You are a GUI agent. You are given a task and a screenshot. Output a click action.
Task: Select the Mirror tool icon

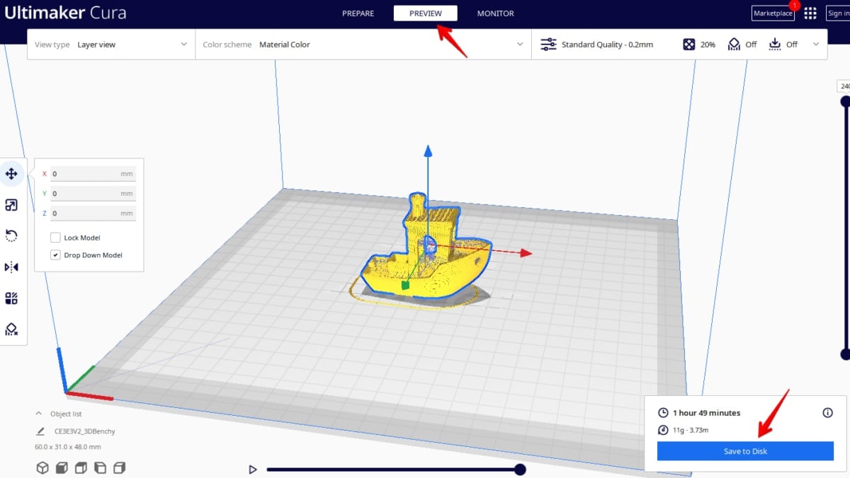[11, 267]
